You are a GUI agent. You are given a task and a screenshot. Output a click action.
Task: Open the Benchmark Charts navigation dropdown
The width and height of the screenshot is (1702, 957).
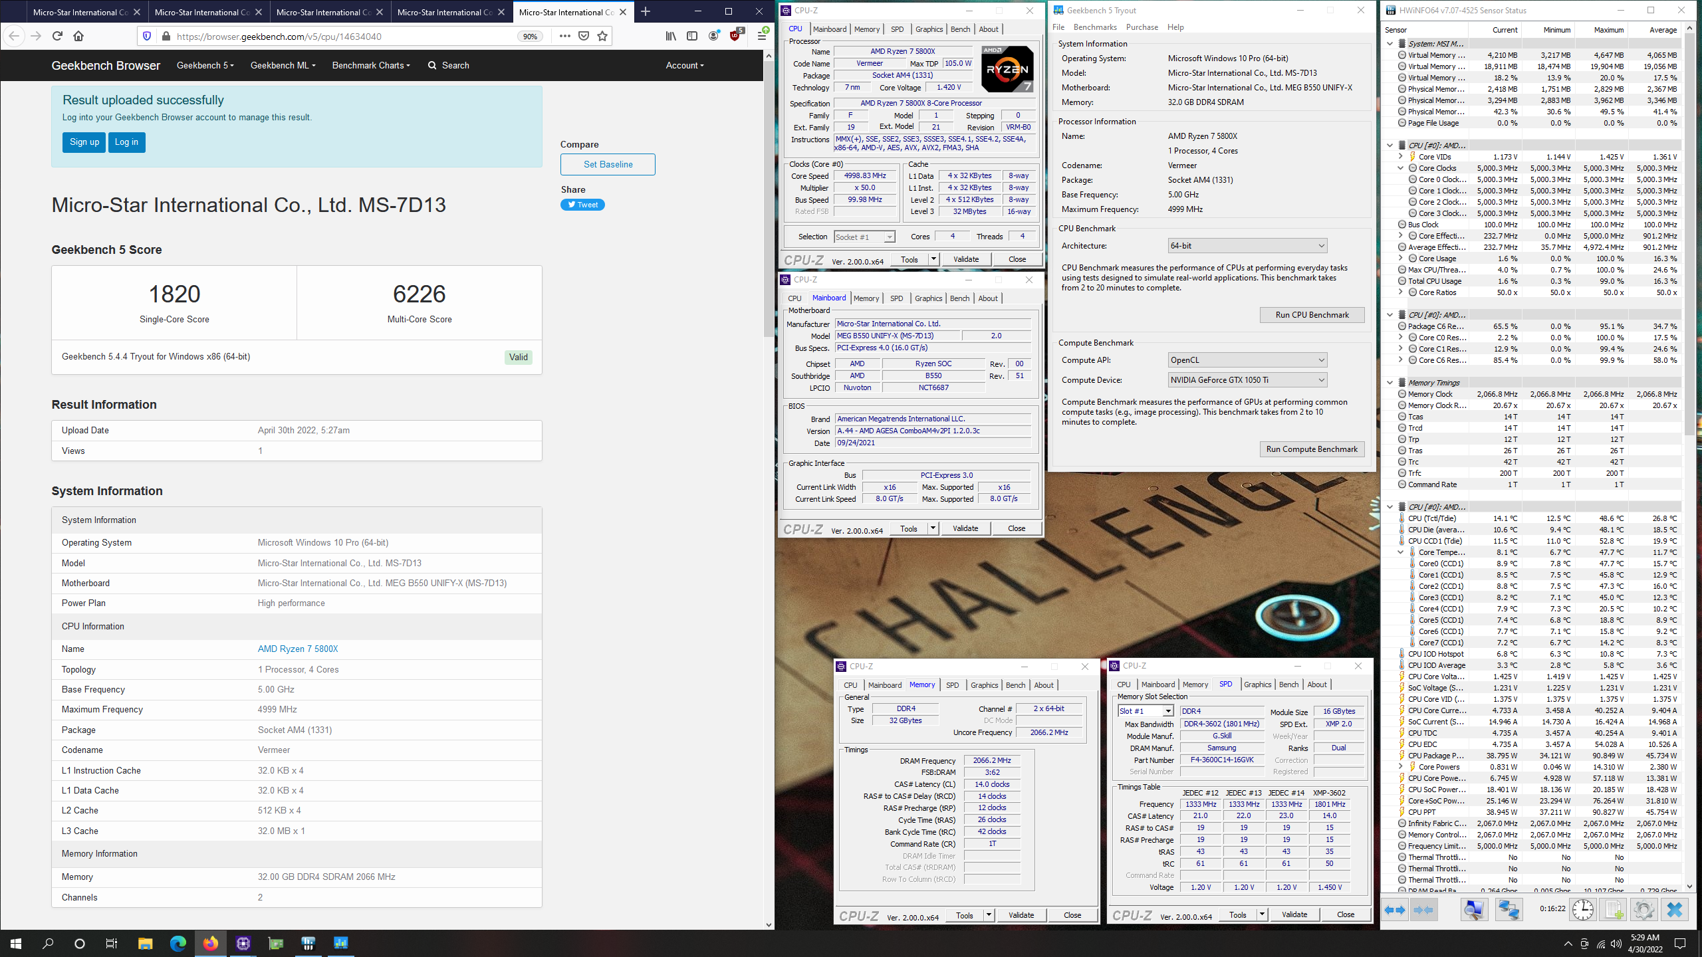pos(371,65)
